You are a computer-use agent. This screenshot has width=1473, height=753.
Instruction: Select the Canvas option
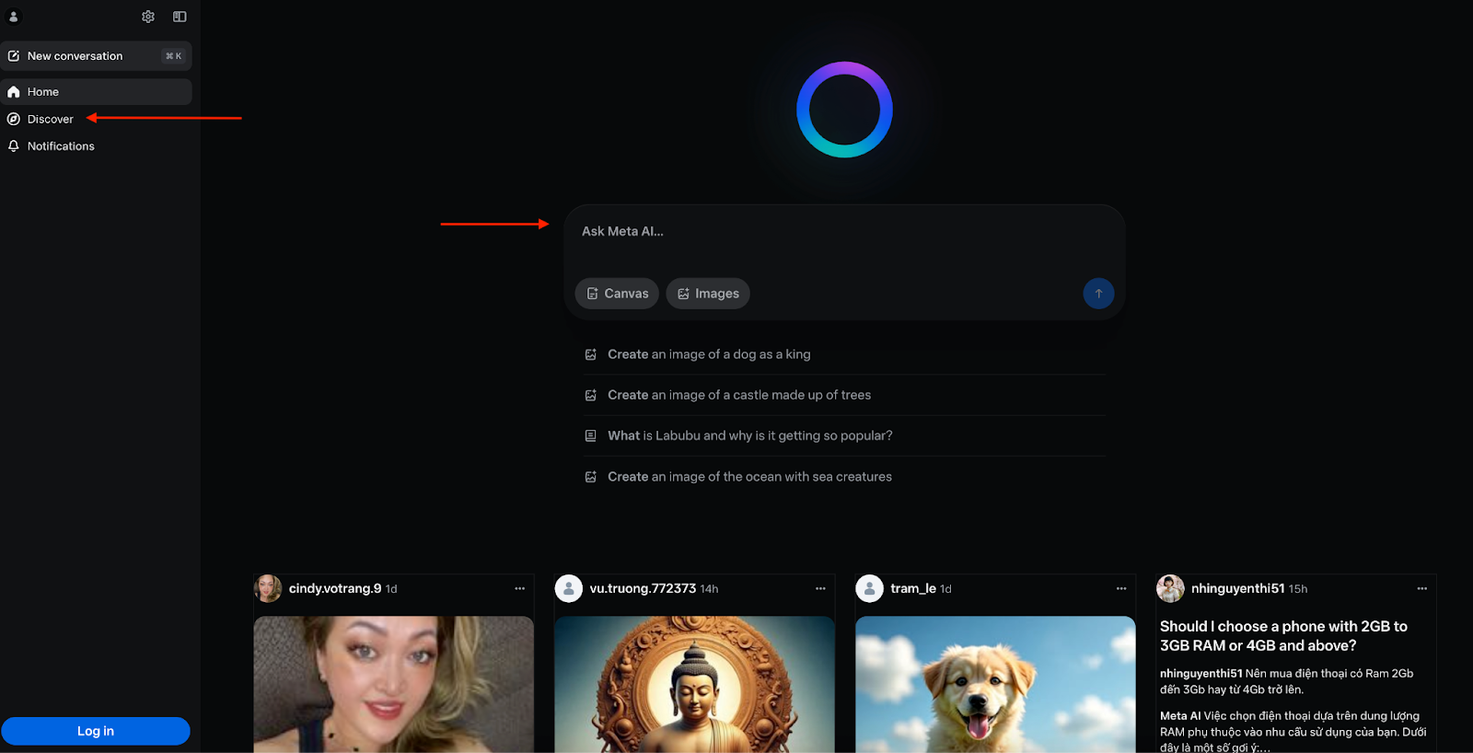(617, 294)
